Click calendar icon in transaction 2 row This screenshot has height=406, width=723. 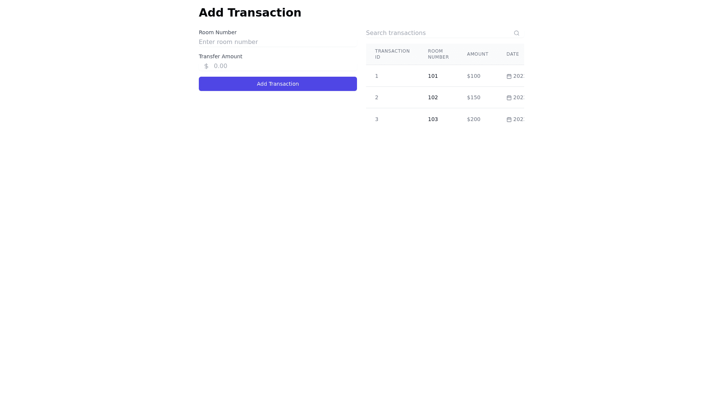(509, 98)
